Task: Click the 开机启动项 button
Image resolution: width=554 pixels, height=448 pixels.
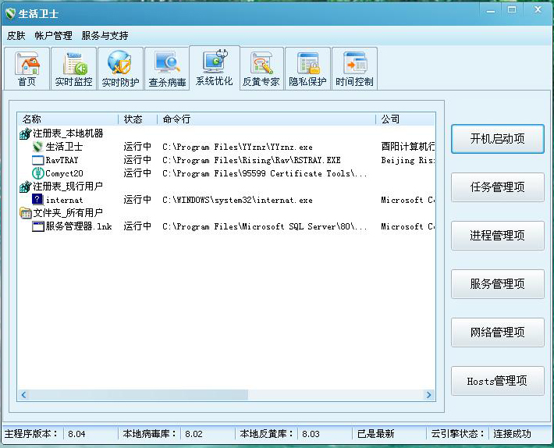Action: 497,139
